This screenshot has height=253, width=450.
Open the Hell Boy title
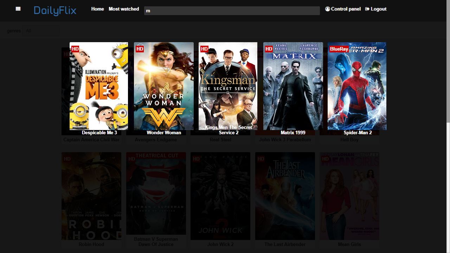point(349,140)
